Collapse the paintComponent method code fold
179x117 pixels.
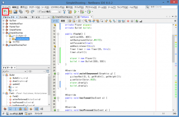click(x=58, y=74)
